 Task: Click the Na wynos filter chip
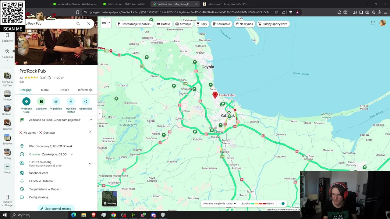(x=244, y=24)
